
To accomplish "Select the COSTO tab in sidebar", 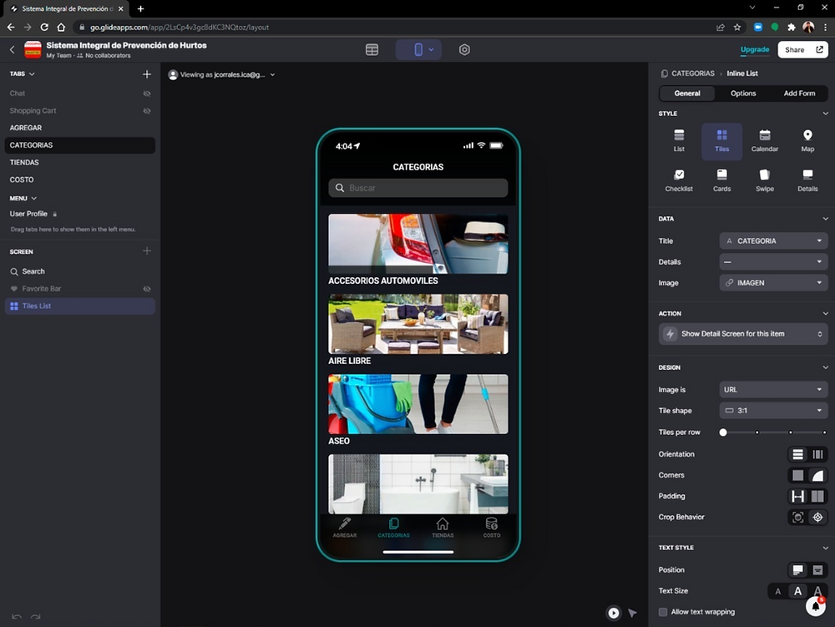I will point(80,180).
